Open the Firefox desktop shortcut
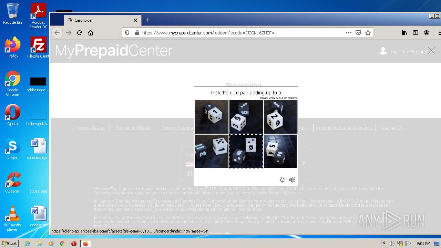The image size is (441, 248). click(12, 47)
